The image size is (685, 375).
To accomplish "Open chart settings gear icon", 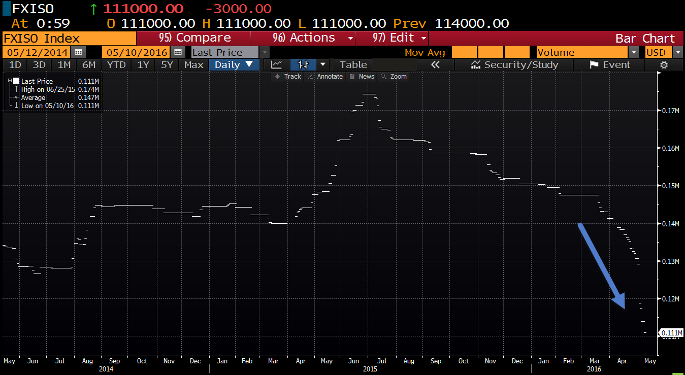I will pos(663,64).
